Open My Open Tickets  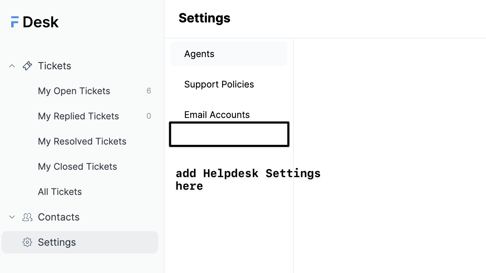pos(74,91)
